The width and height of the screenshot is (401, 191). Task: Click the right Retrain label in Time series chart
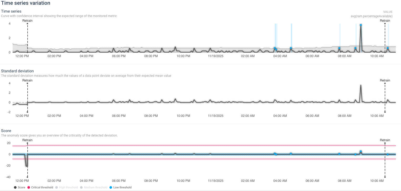[x=385, y=21]
